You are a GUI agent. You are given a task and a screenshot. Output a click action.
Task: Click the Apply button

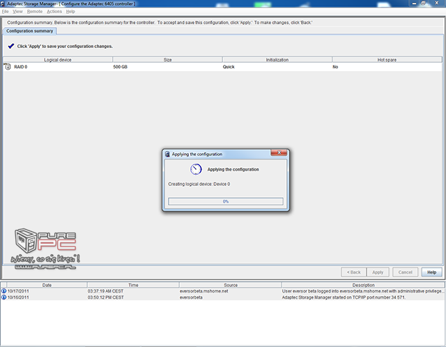pos(378,272)
